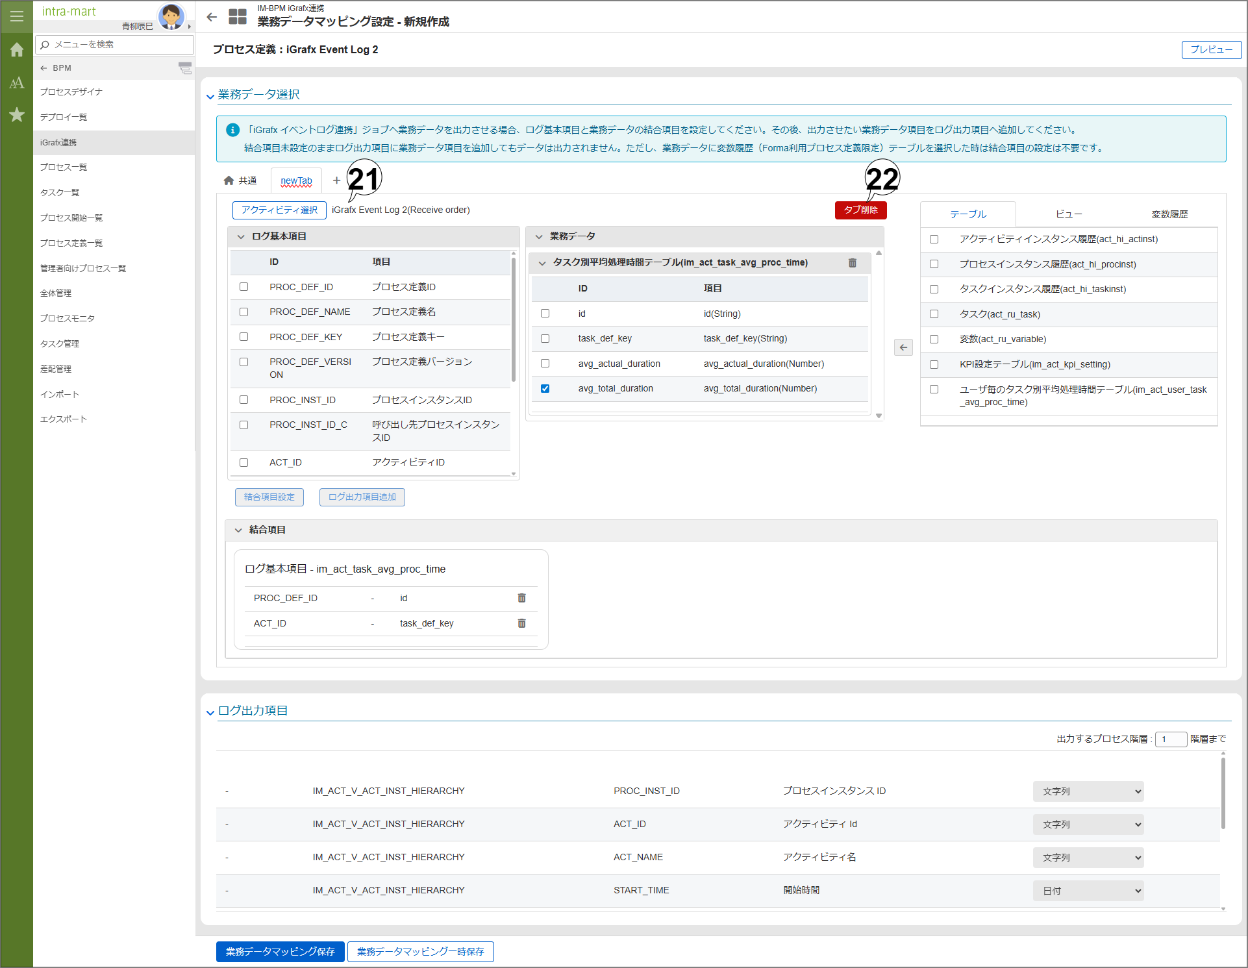Click the red タブ削除 button

(860, 210)
